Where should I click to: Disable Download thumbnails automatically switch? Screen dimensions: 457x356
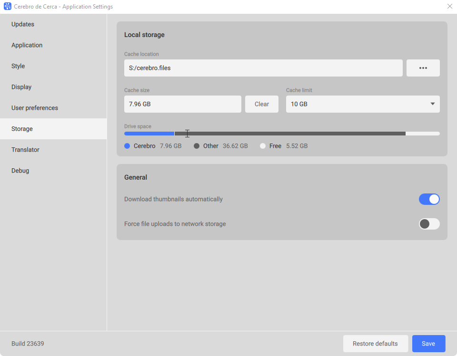[x=429, y=199]
